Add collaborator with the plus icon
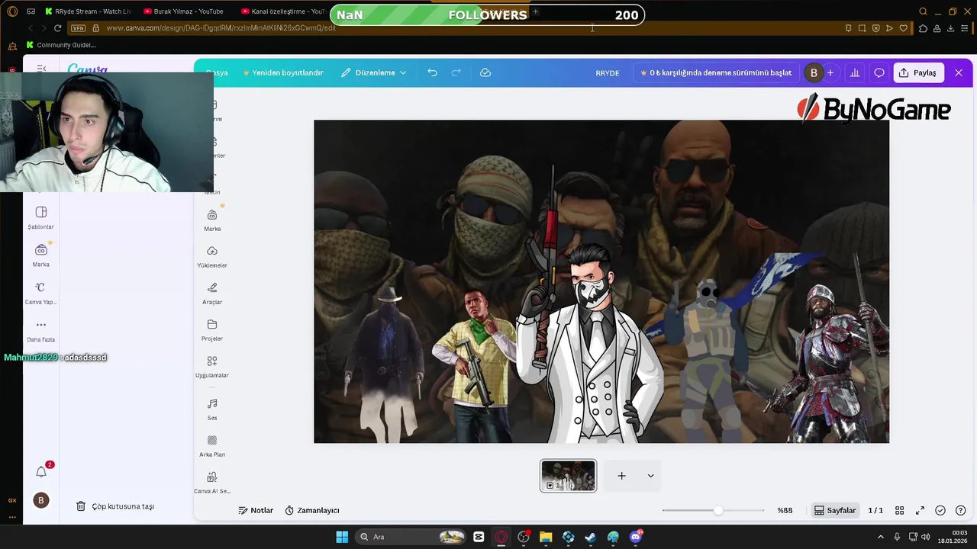Image resolution: width=977 pixels, height=549 pixels. point(830,72)
